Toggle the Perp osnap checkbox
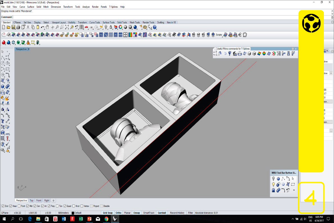Image resolution: width=334 pixels, height=223 pixels. point(49,206)
